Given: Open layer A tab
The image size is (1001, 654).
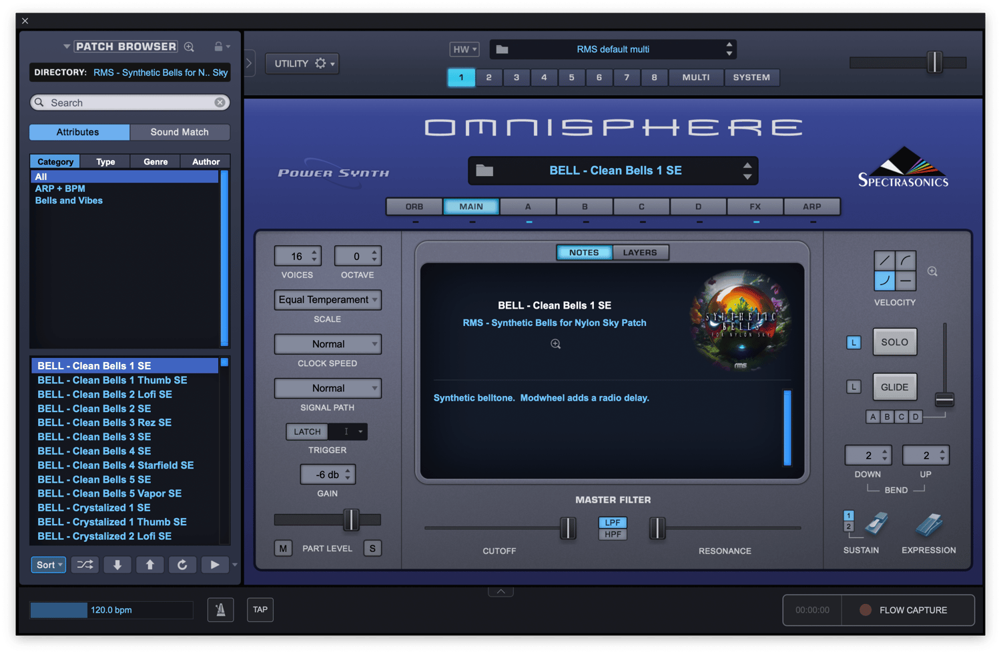Looking at the screenshot, I should pyautogui.click(x=528, y=207).
